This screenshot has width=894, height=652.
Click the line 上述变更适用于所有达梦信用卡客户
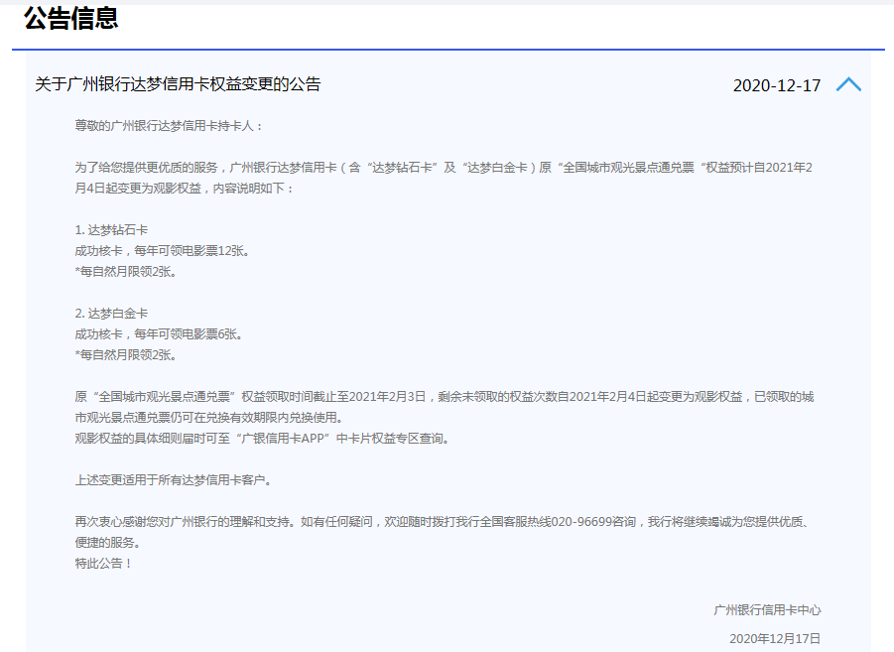coord(174,480)
